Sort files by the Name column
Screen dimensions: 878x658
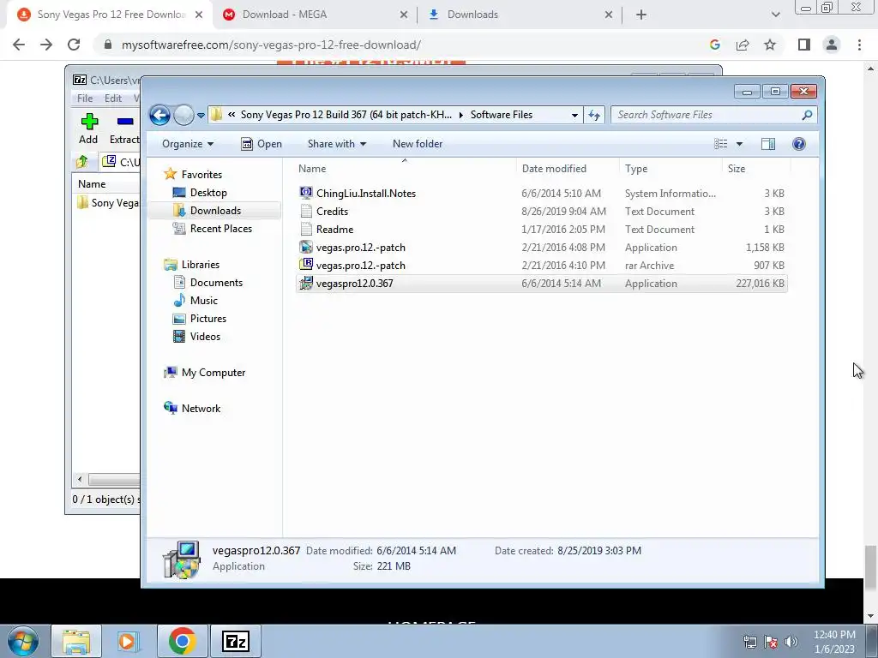(x=405, y=169)
